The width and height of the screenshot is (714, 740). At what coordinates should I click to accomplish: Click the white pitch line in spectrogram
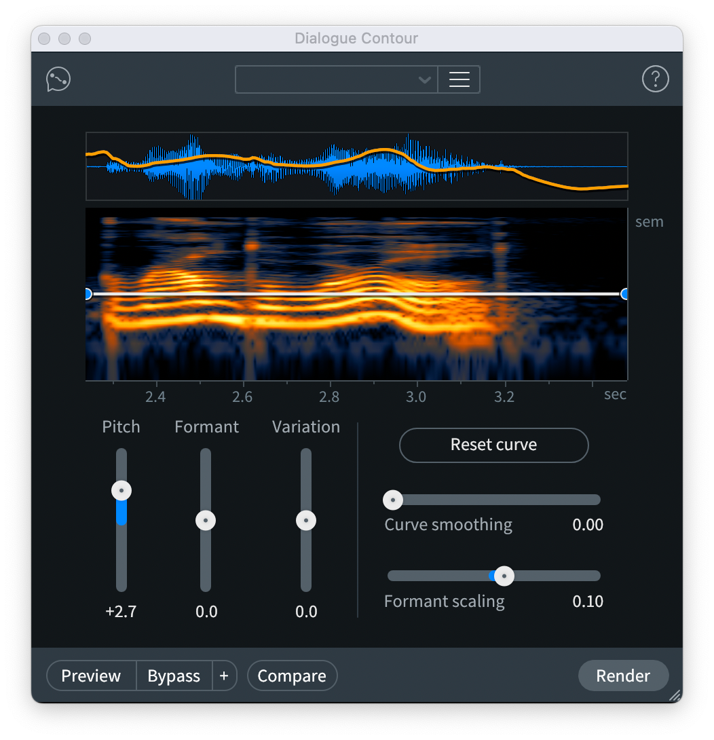(x=356, y=294)
